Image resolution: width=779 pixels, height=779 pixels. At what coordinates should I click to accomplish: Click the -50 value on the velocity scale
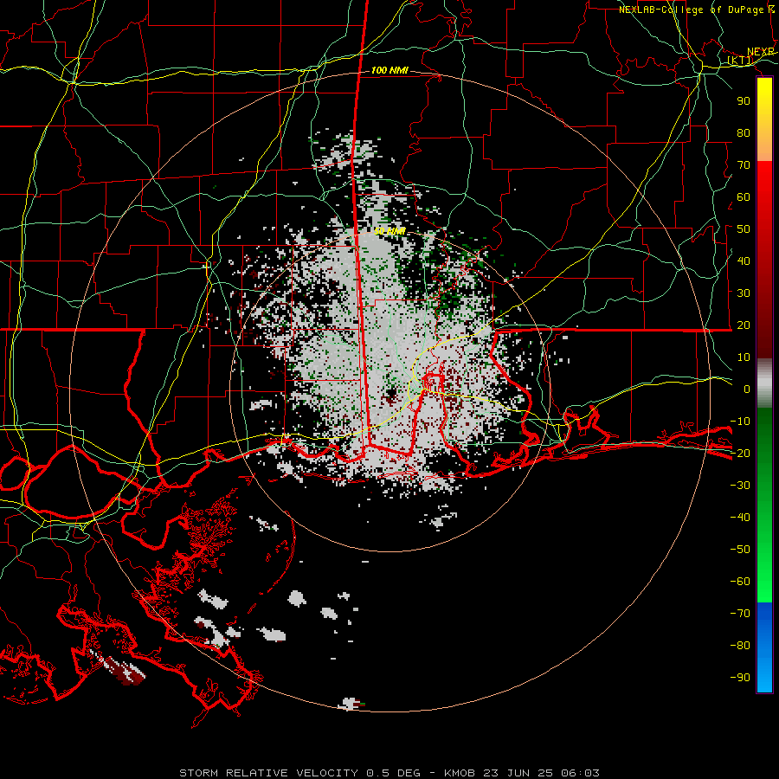(740, 550)
